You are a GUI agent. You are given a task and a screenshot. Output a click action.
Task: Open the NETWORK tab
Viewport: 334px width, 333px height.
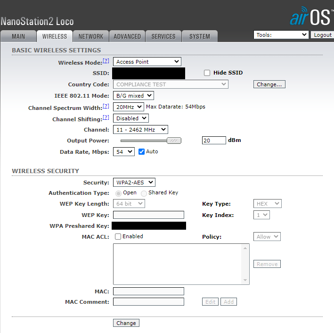[x=91, y=36]
